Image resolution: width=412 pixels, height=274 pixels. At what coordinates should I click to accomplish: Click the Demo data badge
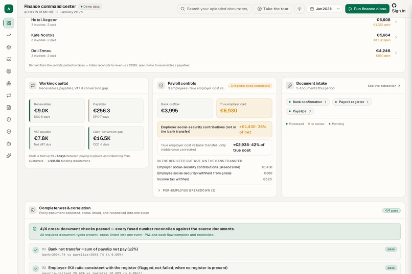[90, 7]
